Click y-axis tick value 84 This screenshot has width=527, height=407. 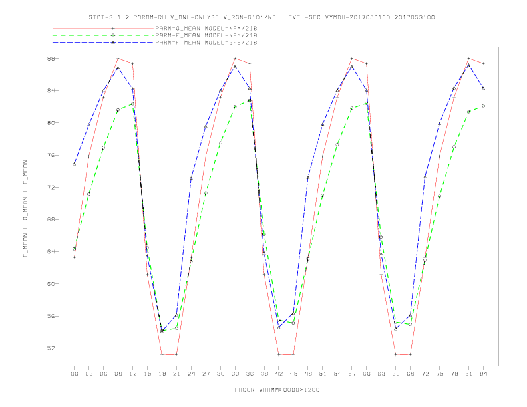(x=51, y=90)
